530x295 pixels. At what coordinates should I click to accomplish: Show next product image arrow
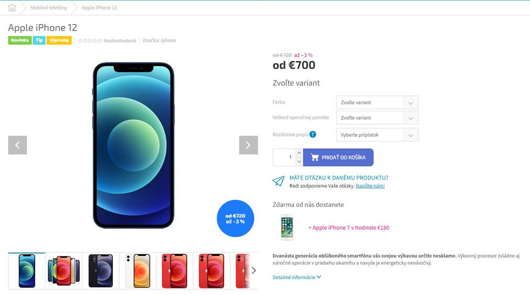pos(248,145)
